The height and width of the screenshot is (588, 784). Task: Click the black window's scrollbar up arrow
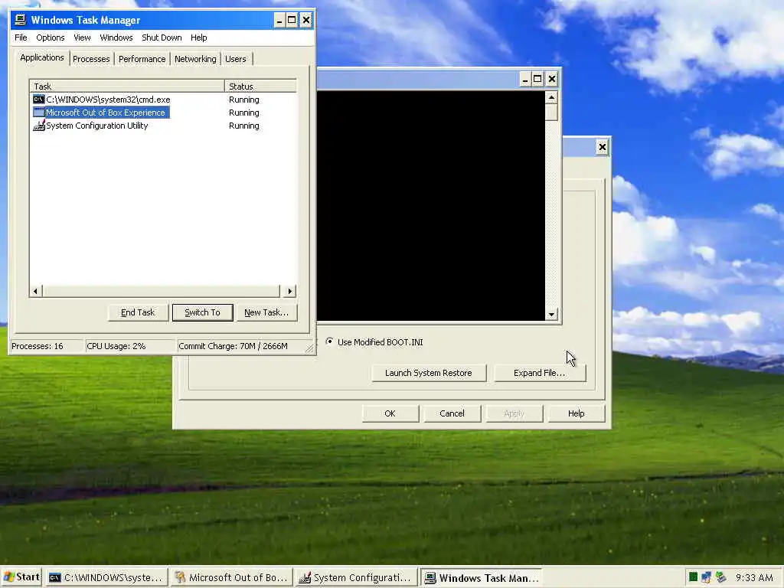coord(551,97)
